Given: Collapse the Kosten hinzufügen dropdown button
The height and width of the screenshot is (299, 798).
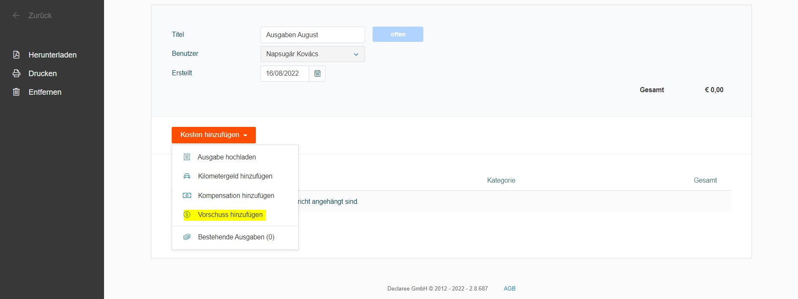Looking at the screenshot, I should (214, 135).
